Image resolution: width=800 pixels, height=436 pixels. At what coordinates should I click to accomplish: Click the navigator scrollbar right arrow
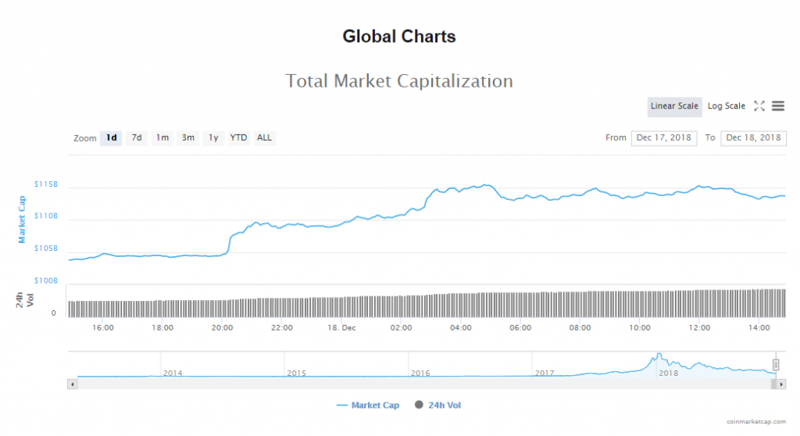(x=780, y=384)
